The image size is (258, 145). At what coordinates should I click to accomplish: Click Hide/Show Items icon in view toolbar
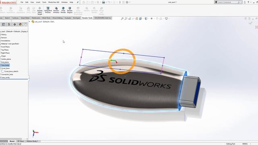tap(152, 19)
